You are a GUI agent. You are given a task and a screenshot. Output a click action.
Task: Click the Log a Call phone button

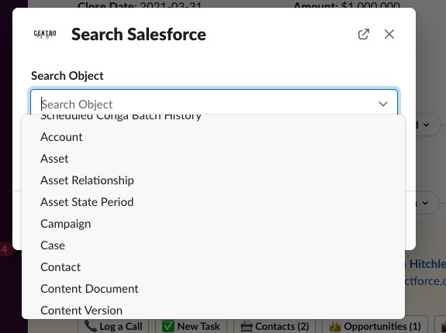114,327
